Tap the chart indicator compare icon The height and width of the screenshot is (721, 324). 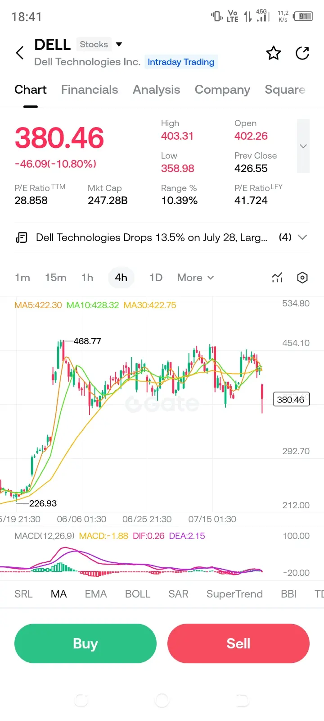[x=277, y=278]
